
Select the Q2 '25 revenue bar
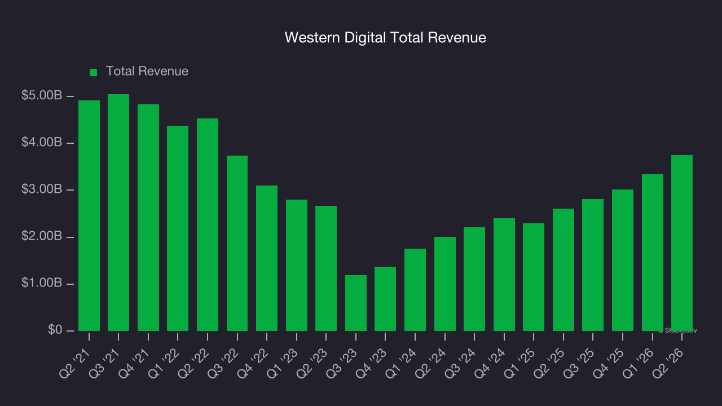(563, 270)
